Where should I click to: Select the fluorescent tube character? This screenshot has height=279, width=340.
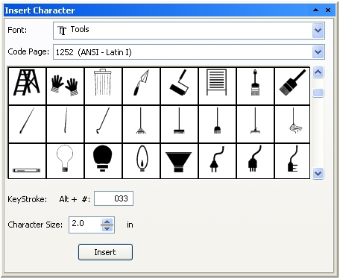(27, 161)
